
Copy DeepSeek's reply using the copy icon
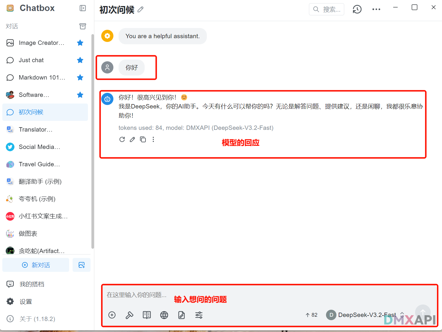click(x=143, y=139)
